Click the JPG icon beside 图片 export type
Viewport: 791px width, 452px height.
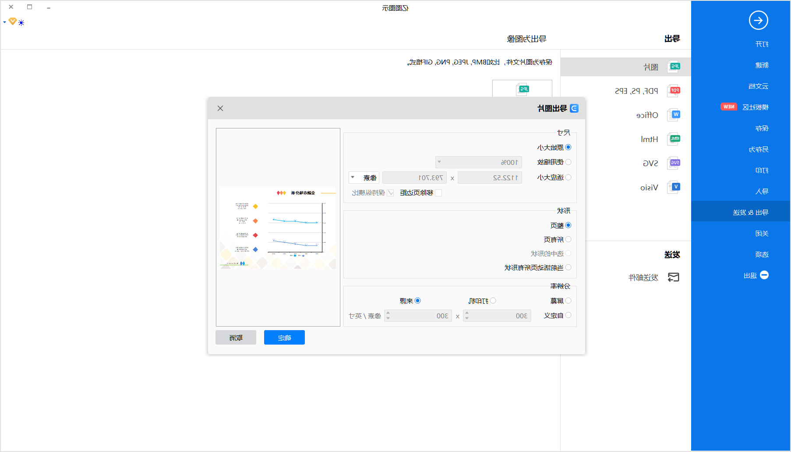(674, 67)
